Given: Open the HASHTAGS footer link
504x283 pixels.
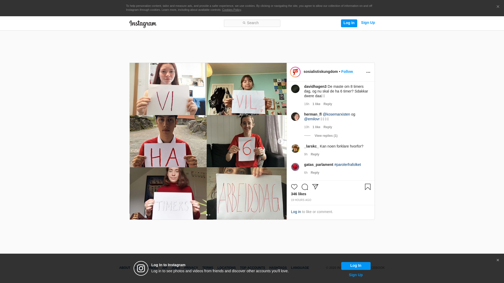Looking at the screenshot, I should (x=278, y=268).
